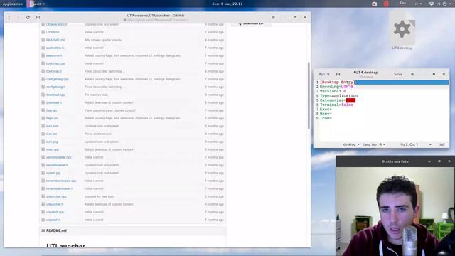Image resolution: width=455 pixels, height=256 pixels.
Task: Open the utlauncher.h file link
Action: 55,205
